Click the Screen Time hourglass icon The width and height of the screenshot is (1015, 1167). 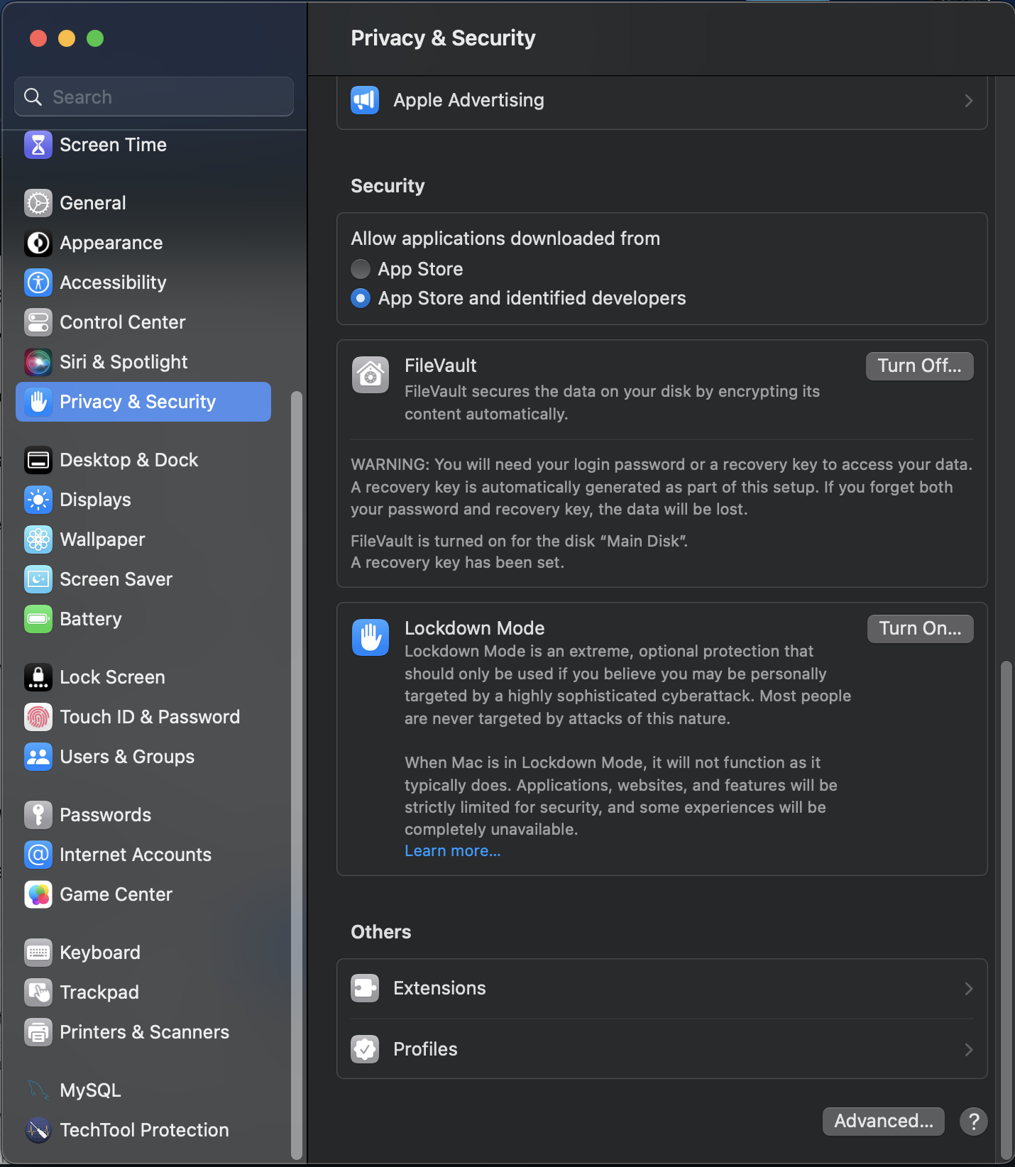(x=38, y=145)
